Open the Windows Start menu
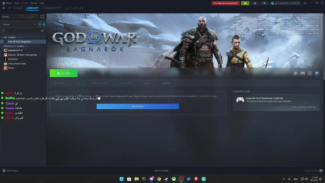325x183 pixels. 122,179
